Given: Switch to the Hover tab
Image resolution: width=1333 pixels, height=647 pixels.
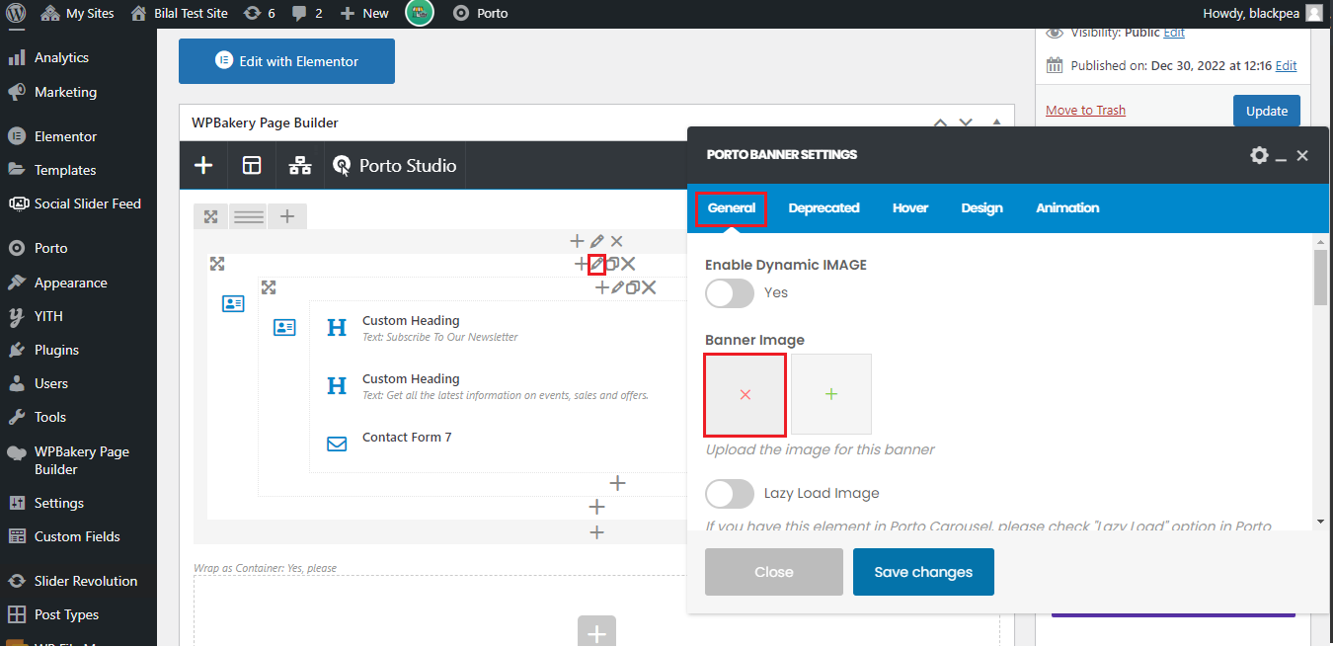Looking at the screenshot, I should click(909, 208).
